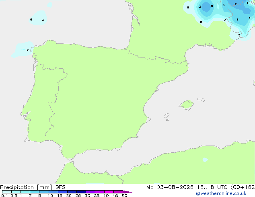Screen dimensions: 255x197
Task: Click the legend label '0.1'
Action: 4,195
